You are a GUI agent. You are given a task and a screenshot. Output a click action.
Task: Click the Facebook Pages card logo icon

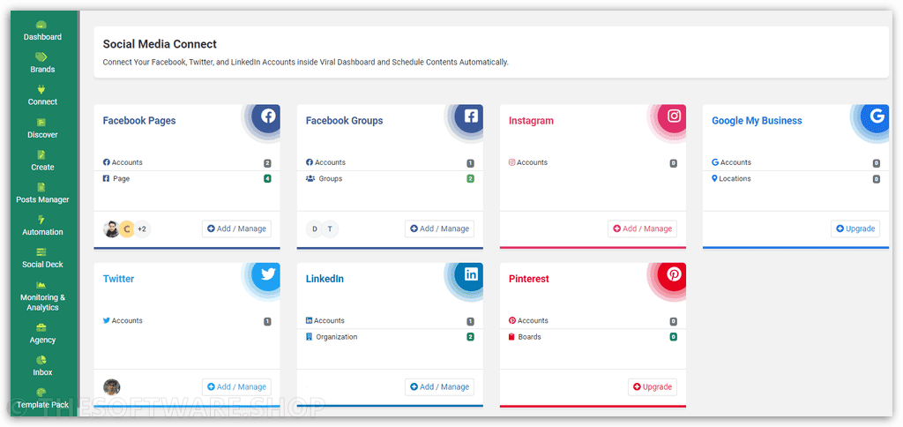pos(268,116)
